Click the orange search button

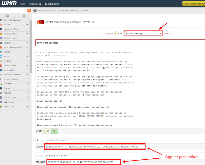click(x=29, y=10)
